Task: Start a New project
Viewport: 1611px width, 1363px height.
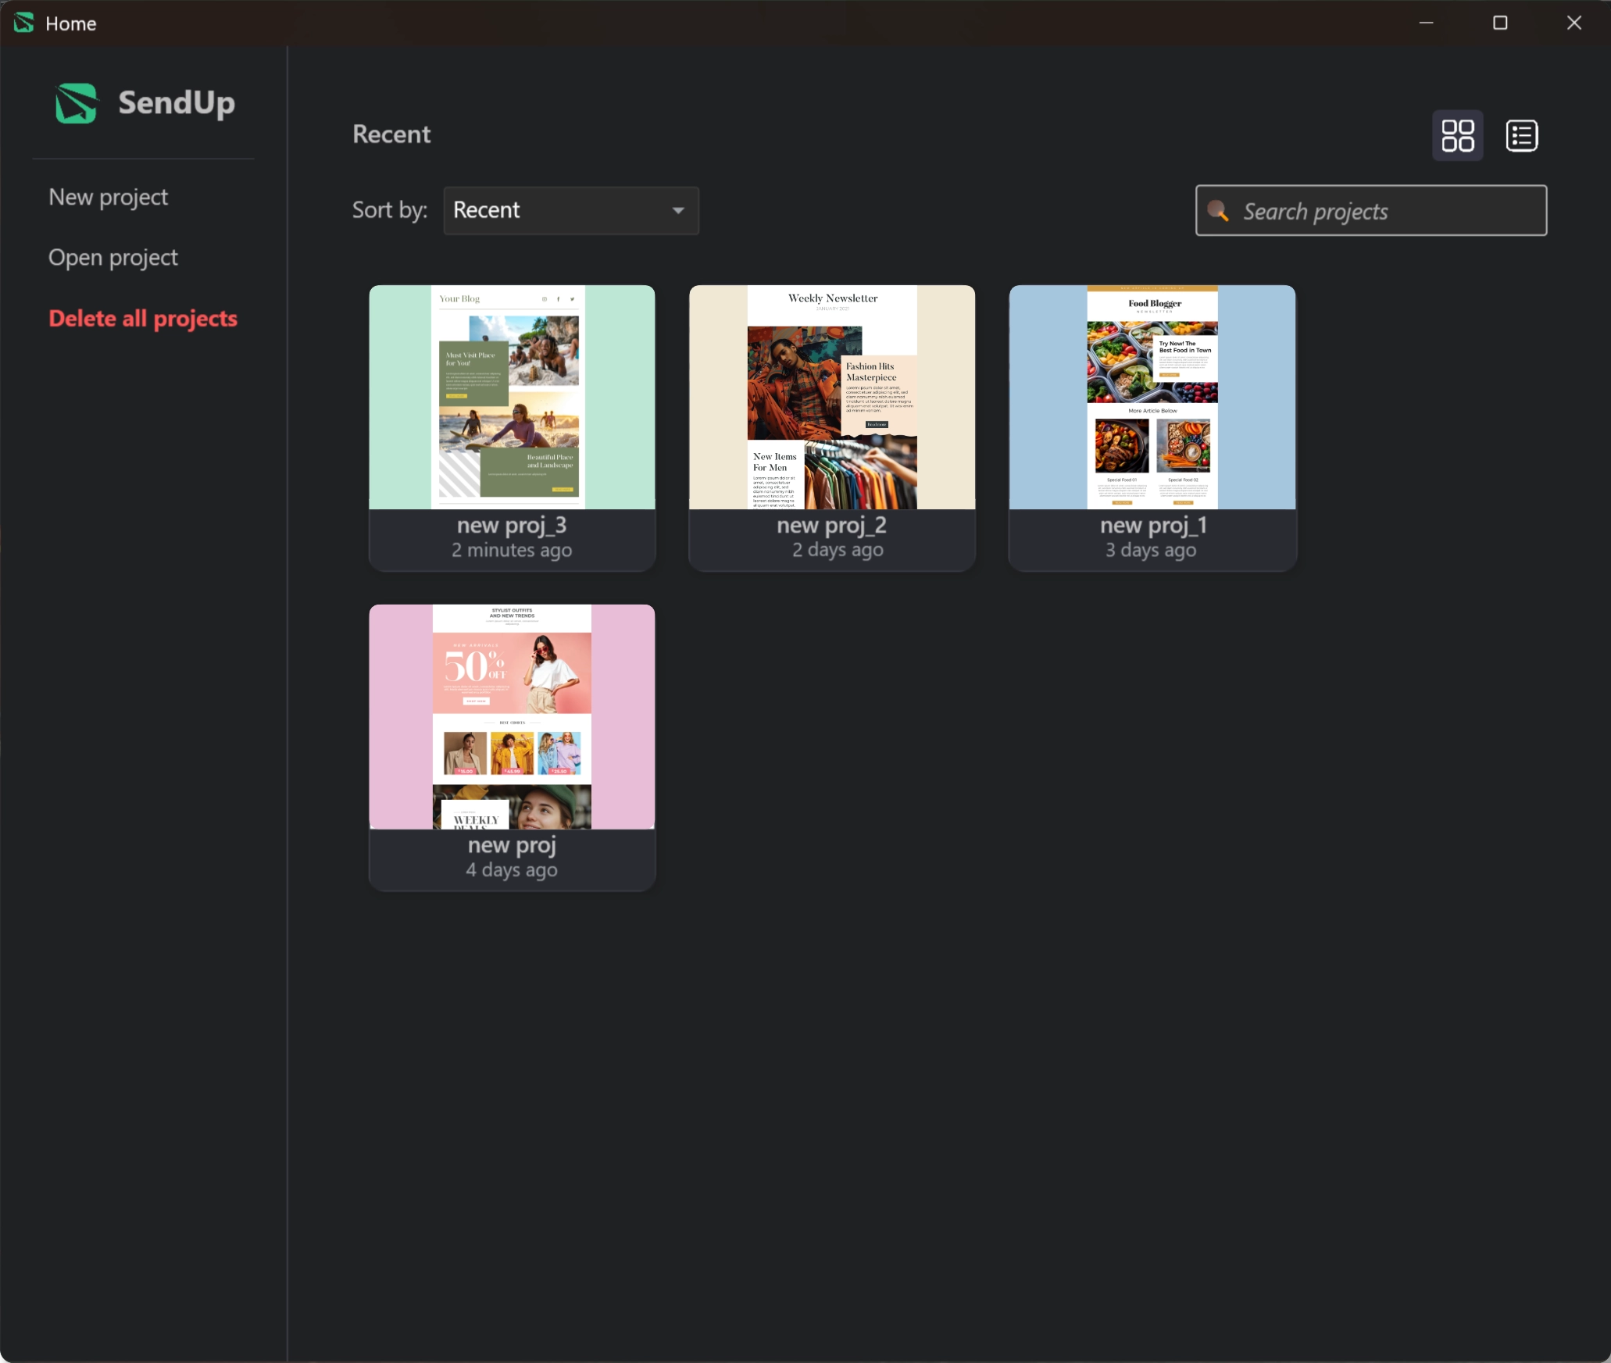Action: [108, 197]
